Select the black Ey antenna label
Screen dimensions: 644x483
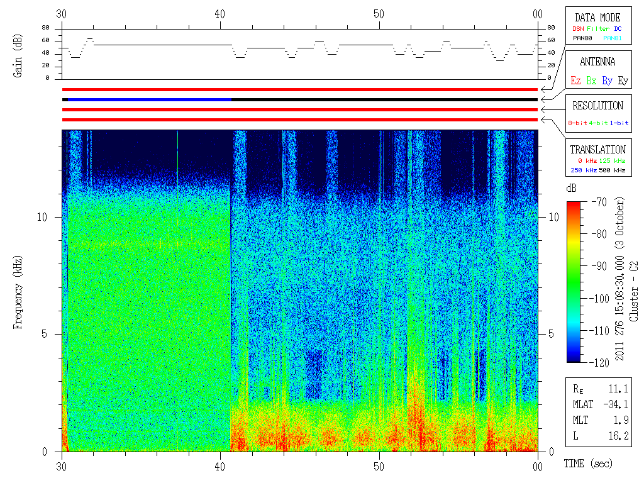623,80
